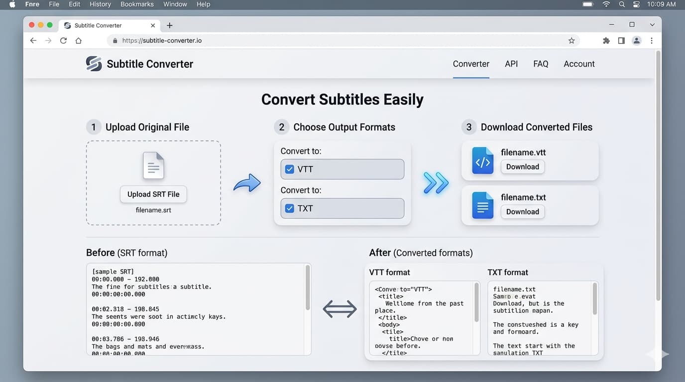Image resolution: width=685 pixels, height=382 pixels.
Task: Open the browser profile avatar
Action: point(636,41)
